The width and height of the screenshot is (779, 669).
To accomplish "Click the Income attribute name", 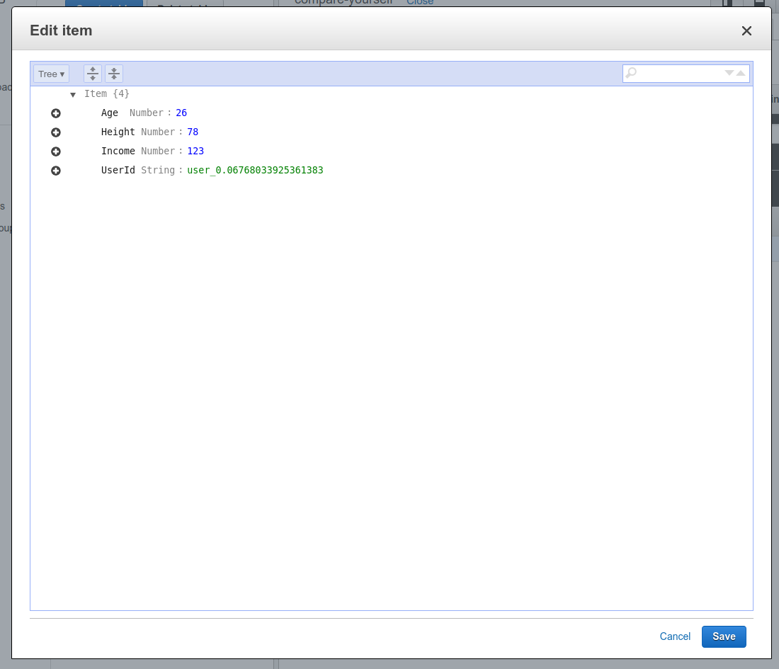I will [118, 151].
